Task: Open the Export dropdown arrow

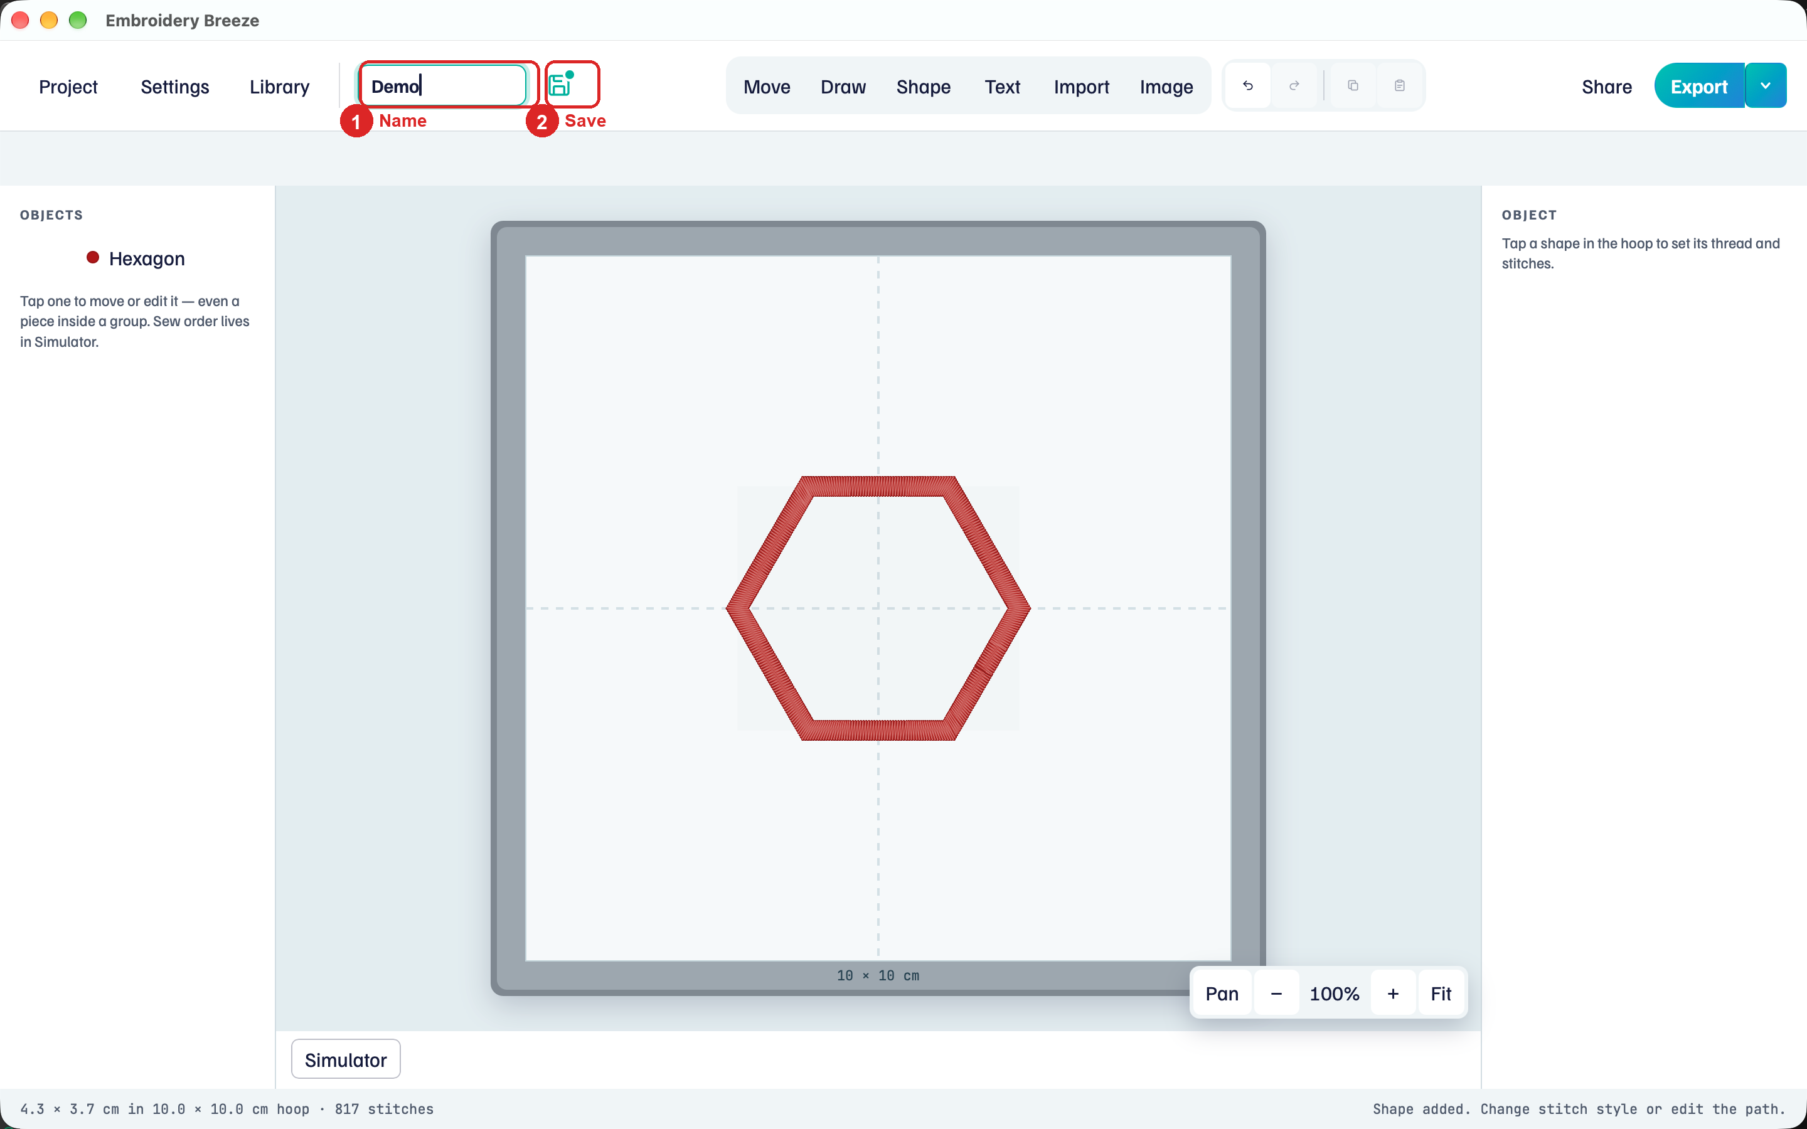Action: click(x=1765, y=86)
